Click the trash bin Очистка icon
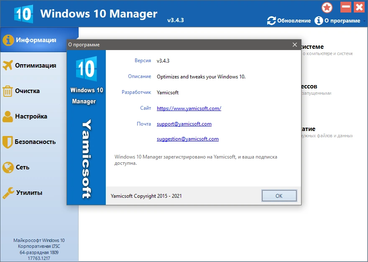The height and width of the screenshot is (262, 368). point(8,91)
